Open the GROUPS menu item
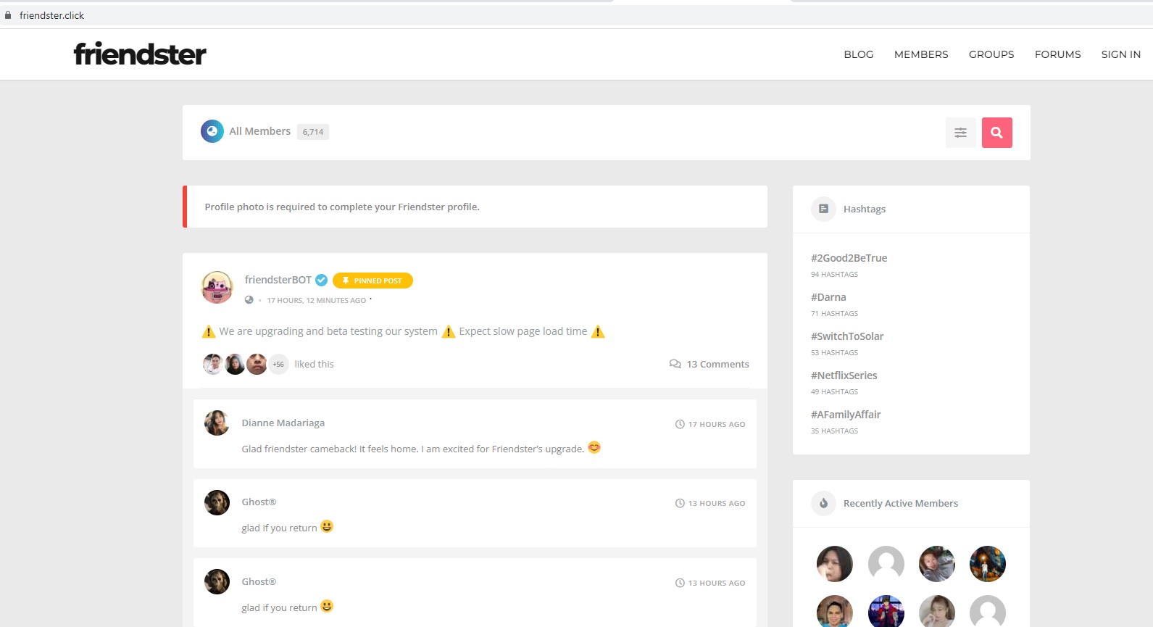The height and width of the screenshot is (627, 1153). 991,54
